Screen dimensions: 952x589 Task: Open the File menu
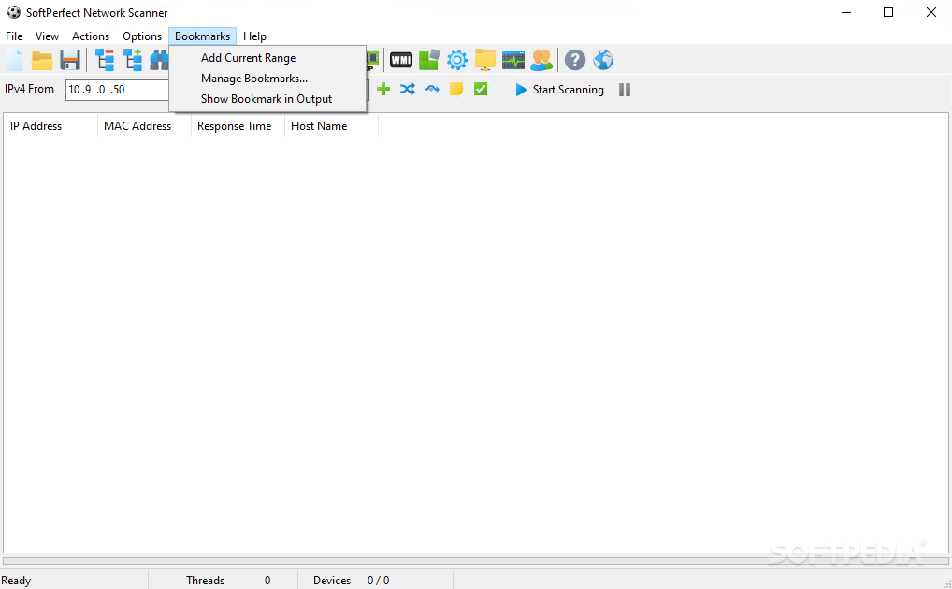point(14,36)
